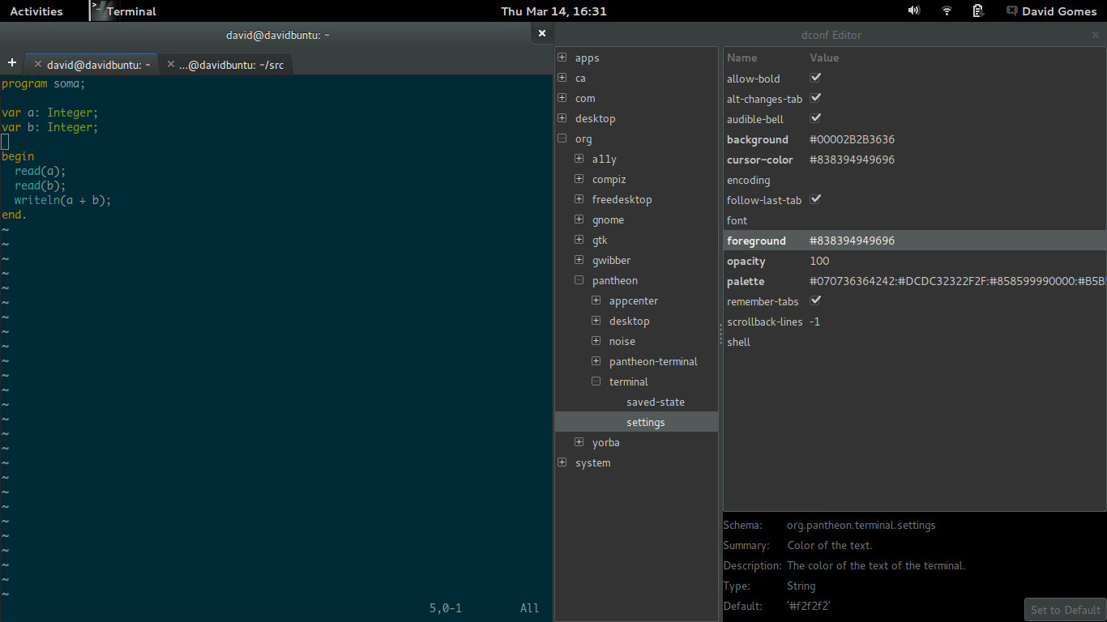Viewport: 1107px width, 622px height.
Task: Open the Activities overview
Action: pos(36,11)
